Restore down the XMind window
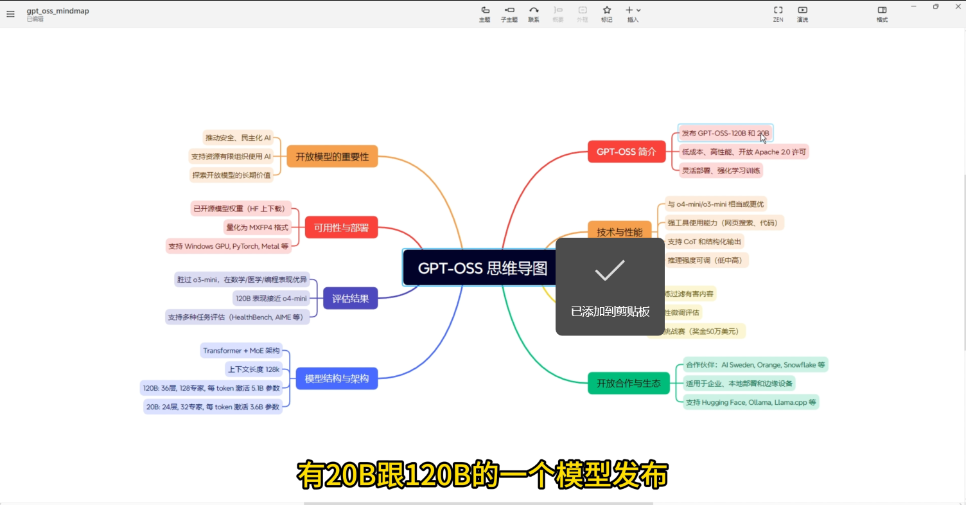Image resolution: width=966 pixels, height=505 pixels. click(x=936, y=6)
